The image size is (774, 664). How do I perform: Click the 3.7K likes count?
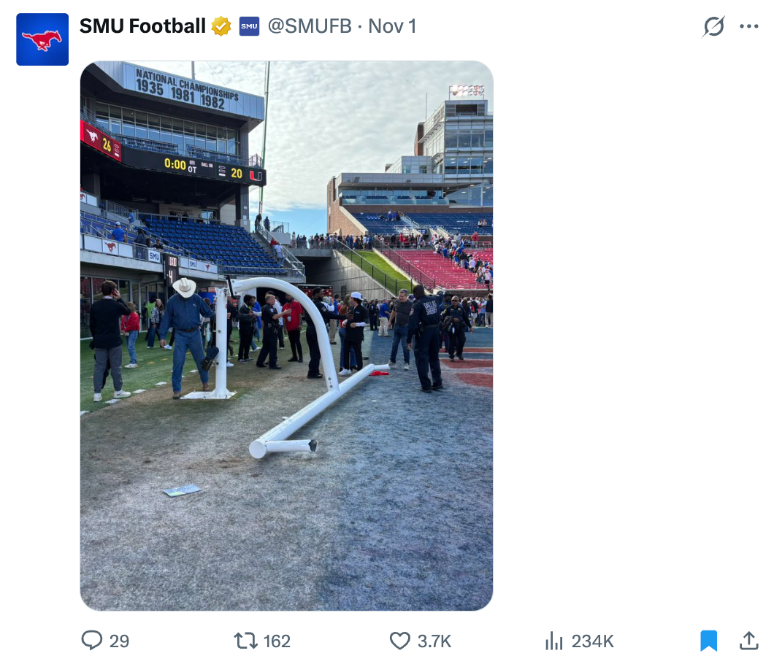click(434, 641)
